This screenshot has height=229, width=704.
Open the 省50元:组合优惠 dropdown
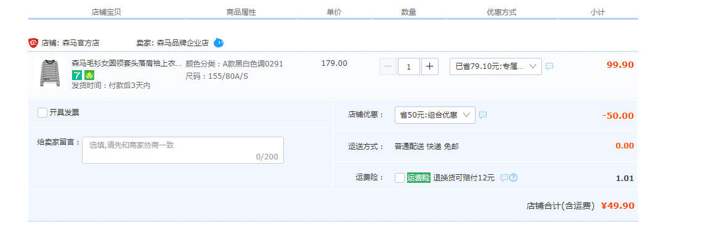[435, 115]
